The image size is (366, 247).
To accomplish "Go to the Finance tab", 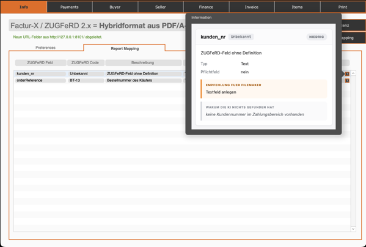I will click(206, 7).
